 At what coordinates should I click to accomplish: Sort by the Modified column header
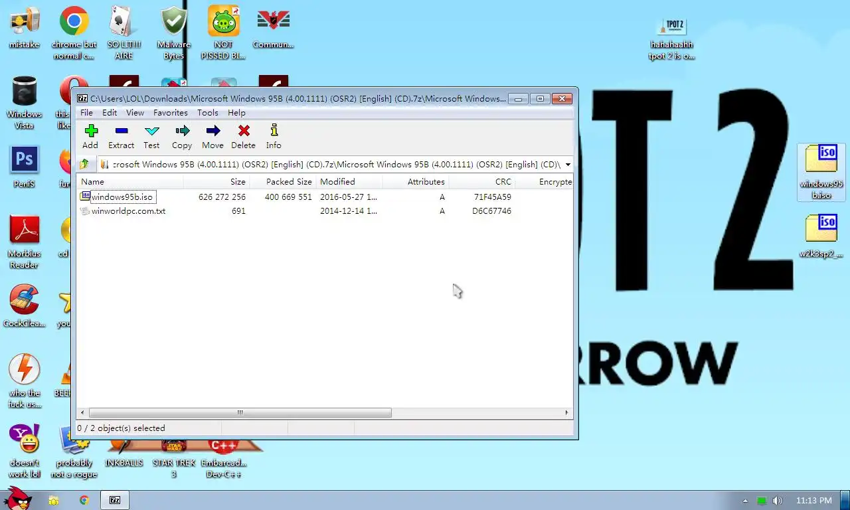349,182
